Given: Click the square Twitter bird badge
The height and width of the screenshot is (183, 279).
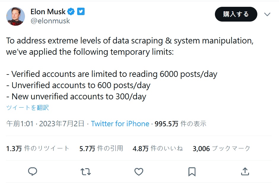Looking at the screenshot, I should click(x=81, y=12).
